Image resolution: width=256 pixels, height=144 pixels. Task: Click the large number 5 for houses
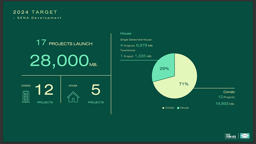pyautogui.click(x=96, y=90)
